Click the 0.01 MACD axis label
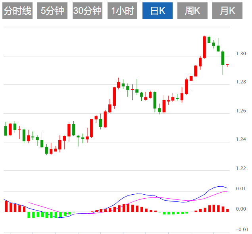The image size is (252, 234). point(240,188)
